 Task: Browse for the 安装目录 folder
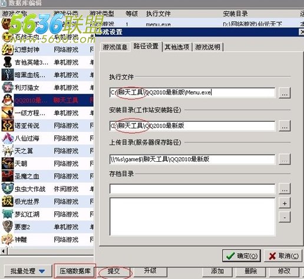[x=285, y=126]
